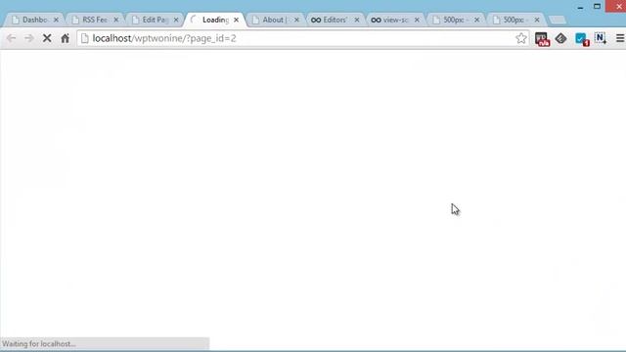Click the localhost address bar URL
Image resolution: width=626 pixels, height=352 pixels.
point(164,38)
